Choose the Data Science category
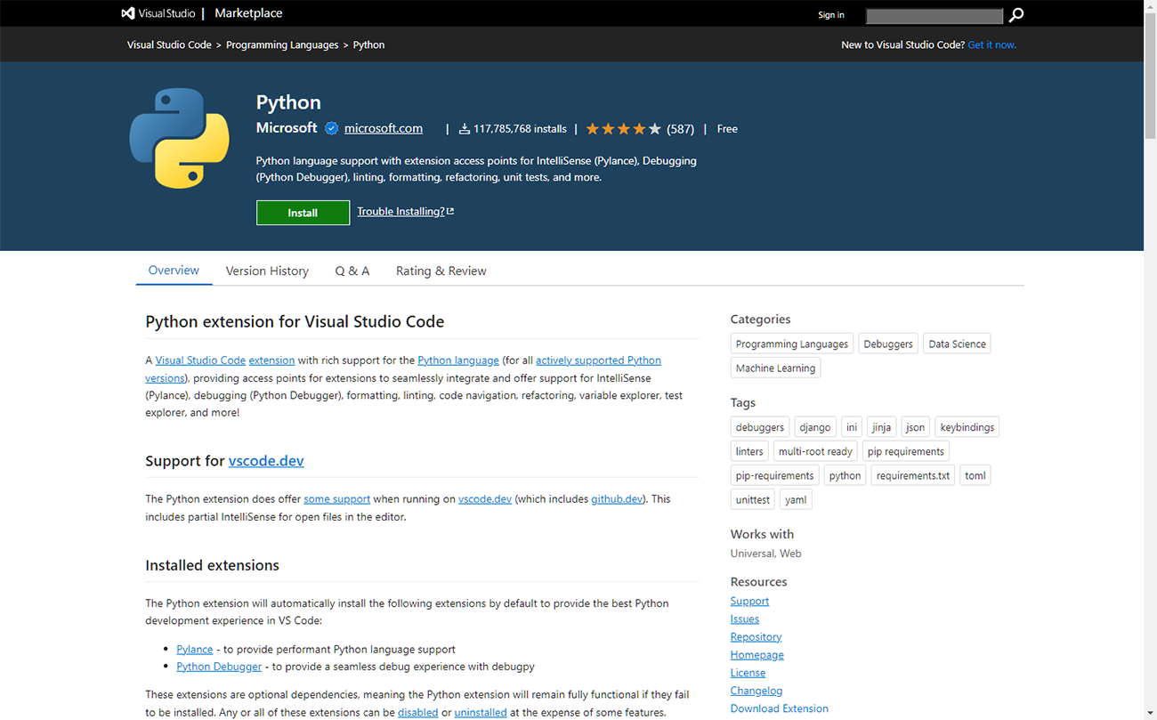The height and width of the screenshot is (720, 1157). [x=957, y=344]
